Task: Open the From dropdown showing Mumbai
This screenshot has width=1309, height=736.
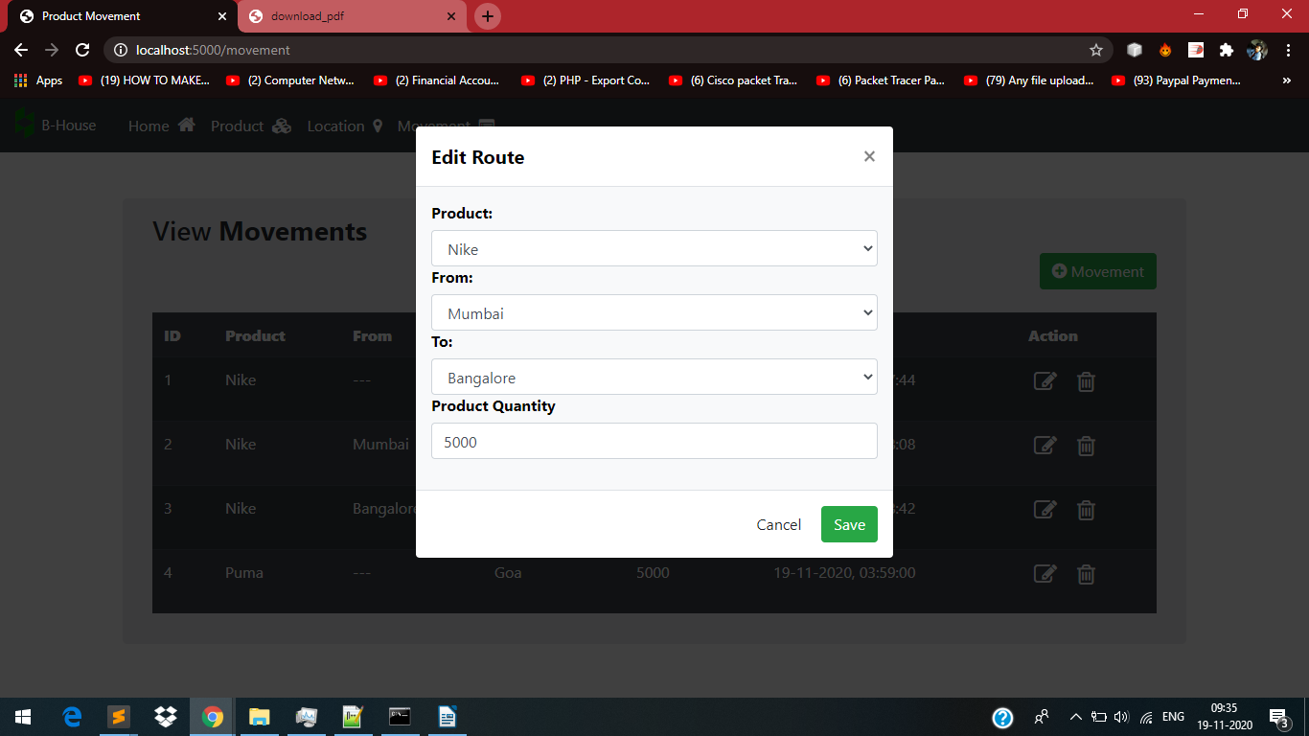Action: pyautogui.click(x=654, y=312)
